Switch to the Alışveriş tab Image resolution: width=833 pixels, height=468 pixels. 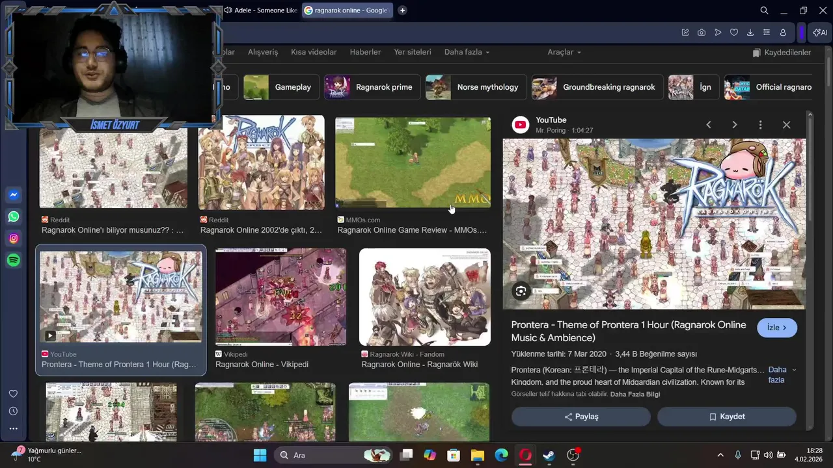(x=263, y=52)
